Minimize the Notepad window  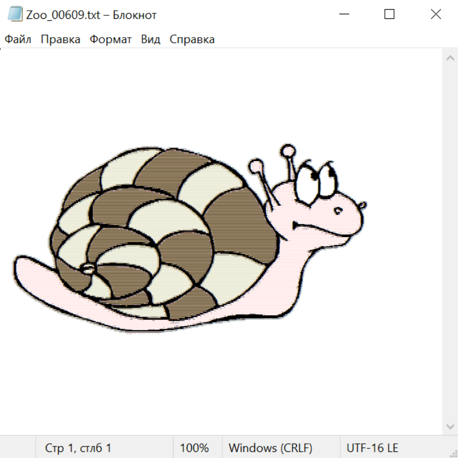[343, 14]
